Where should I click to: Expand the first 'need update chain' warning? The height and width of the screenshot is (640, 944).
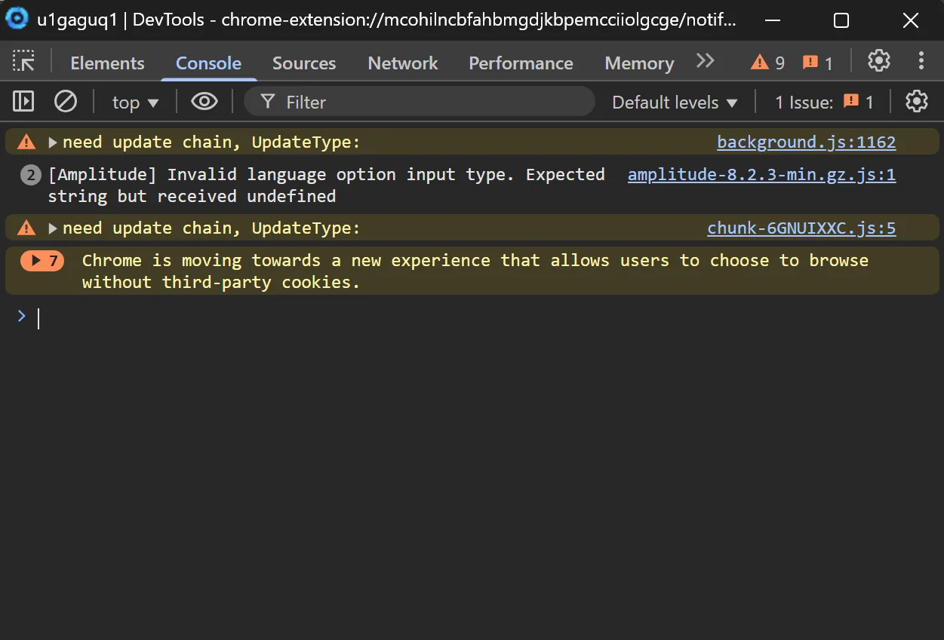tap(52, 142)
